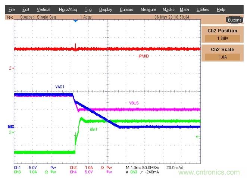
Task: Expand the Measure menu
Action: [148, 9]
